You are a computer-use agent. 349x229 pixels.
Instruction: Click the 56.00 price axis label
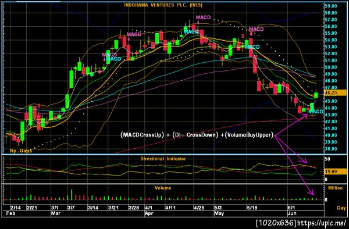[331, 27]
